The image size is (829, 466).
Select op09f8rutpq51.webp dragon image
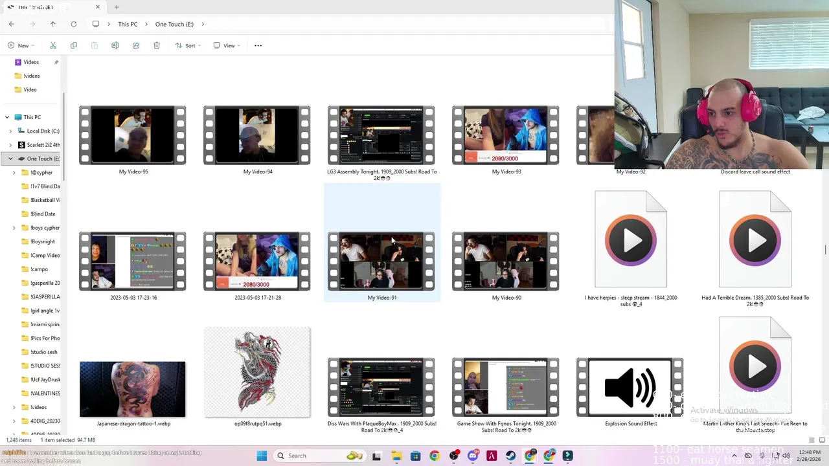[x=257, y=372]
